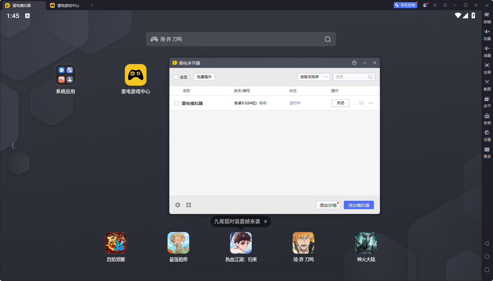Click the magnifier icon in home search bar

(328, 39)
